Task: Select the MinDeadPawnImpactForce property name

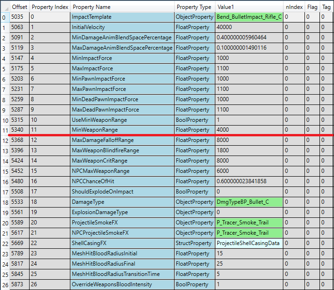Action: tap(122, 99)
